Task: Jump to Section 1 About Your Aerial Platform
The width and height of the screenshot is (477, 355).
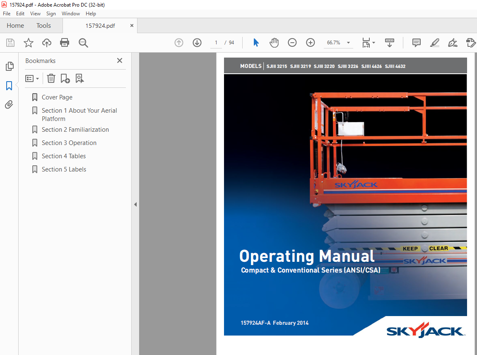Action: click(x=79, y=114)
